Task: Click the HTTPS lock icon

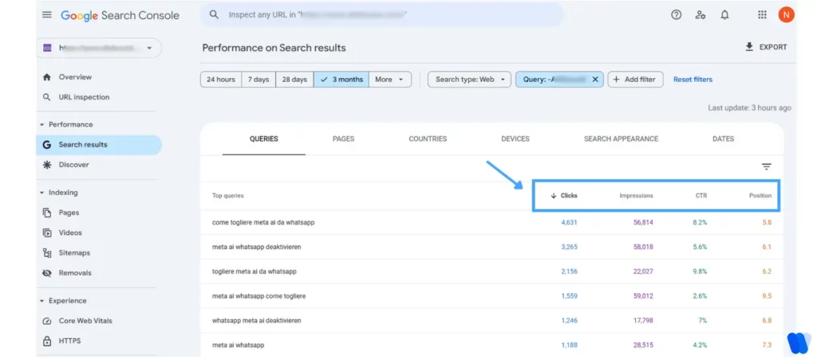Action: (47, 341)
